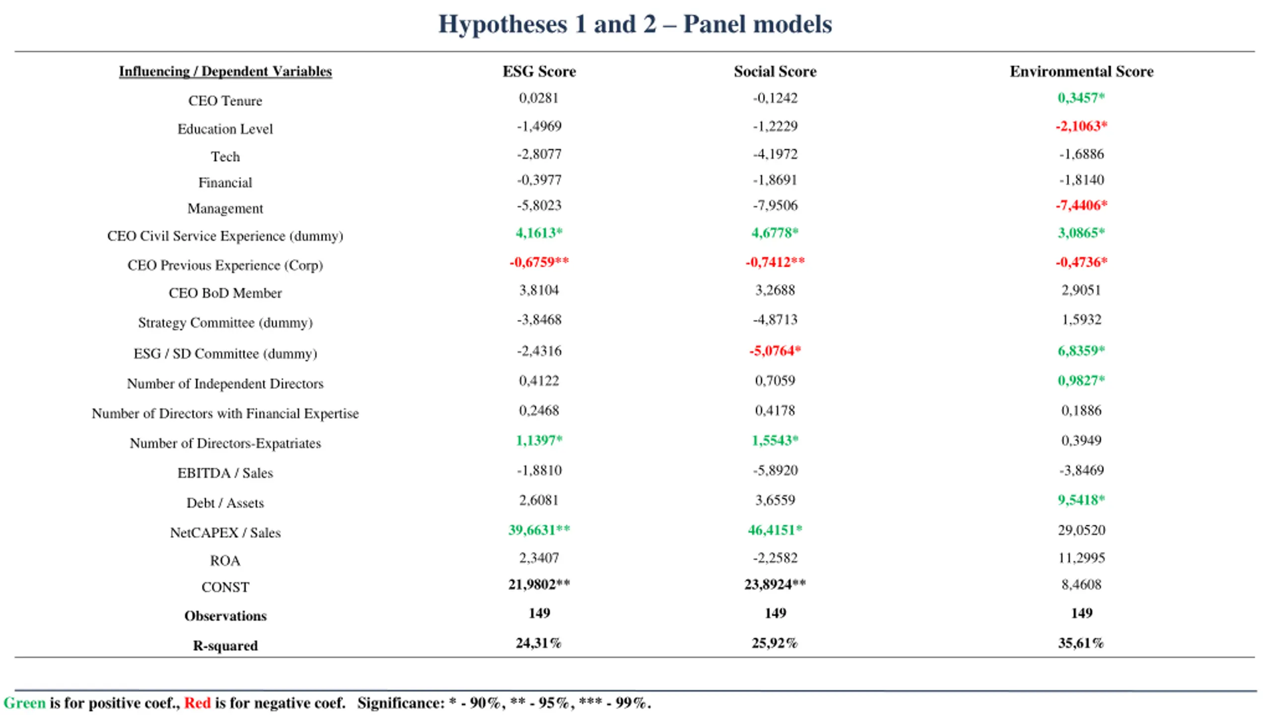Select the 'CEO Tenure' row label
The height and width of the screenshot is (715, 1271).
pyautogui.click(x=225, y=101)
